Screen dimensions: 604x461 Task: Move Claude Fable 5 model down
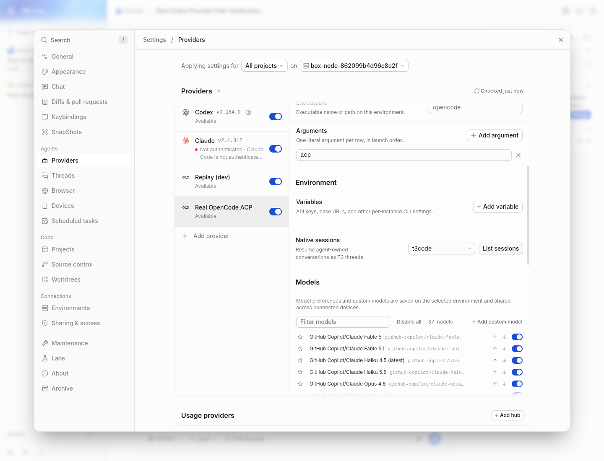(x=504, y=337)
